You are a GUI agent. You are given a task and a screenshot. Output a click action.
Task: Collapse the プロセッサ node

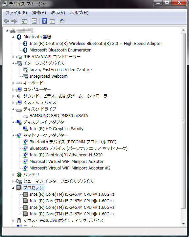coord(13,188)
